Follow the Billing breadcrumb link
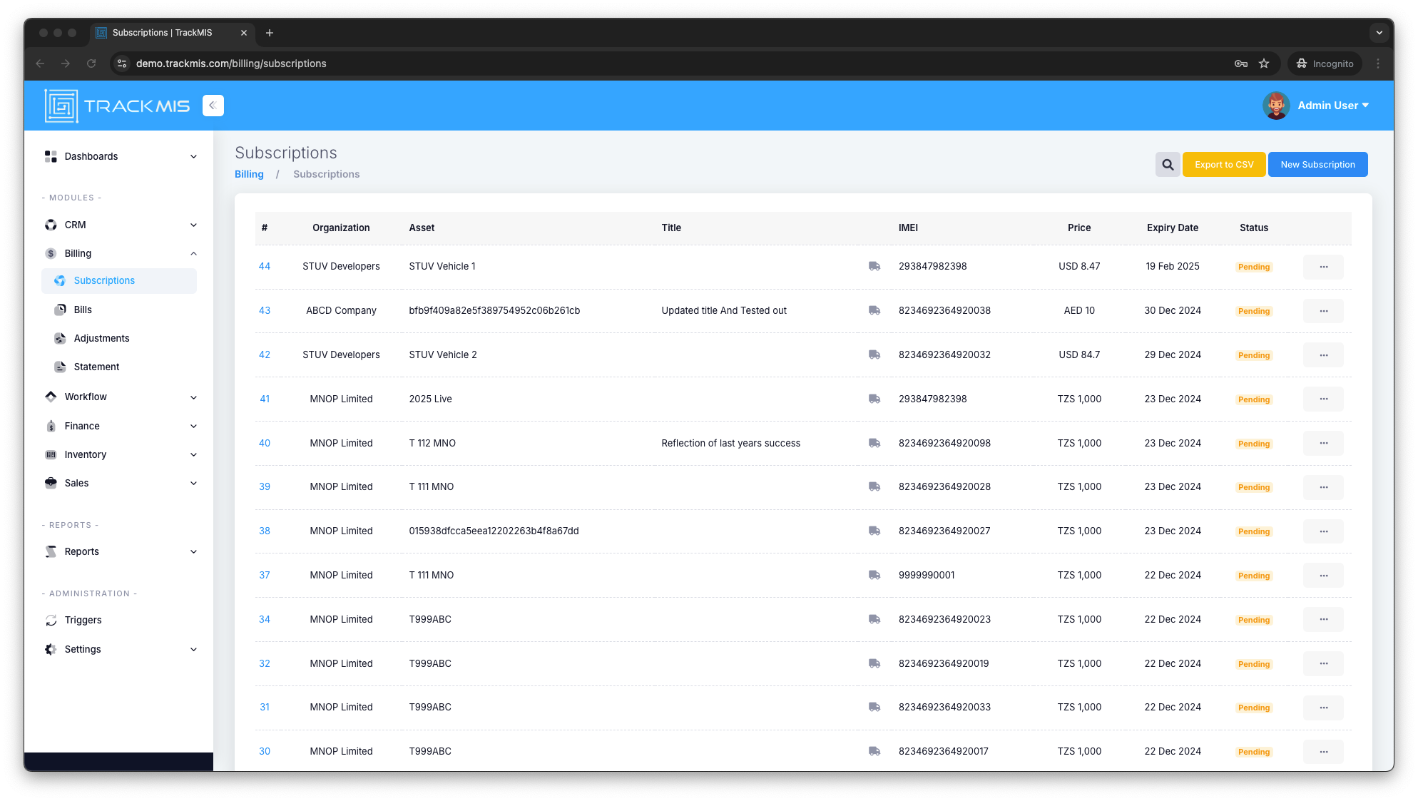 (x=249, y=174)
